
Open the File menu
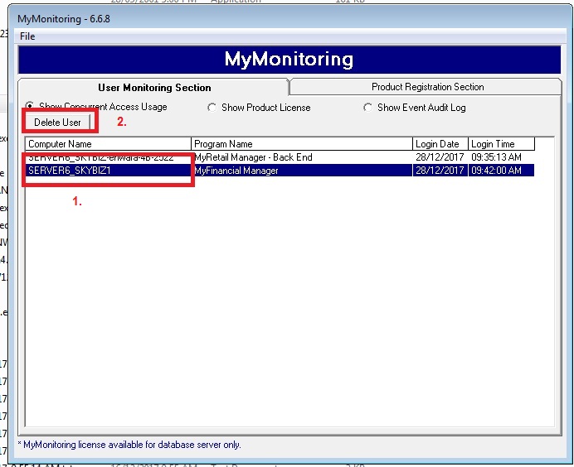(x=27, y=36)
